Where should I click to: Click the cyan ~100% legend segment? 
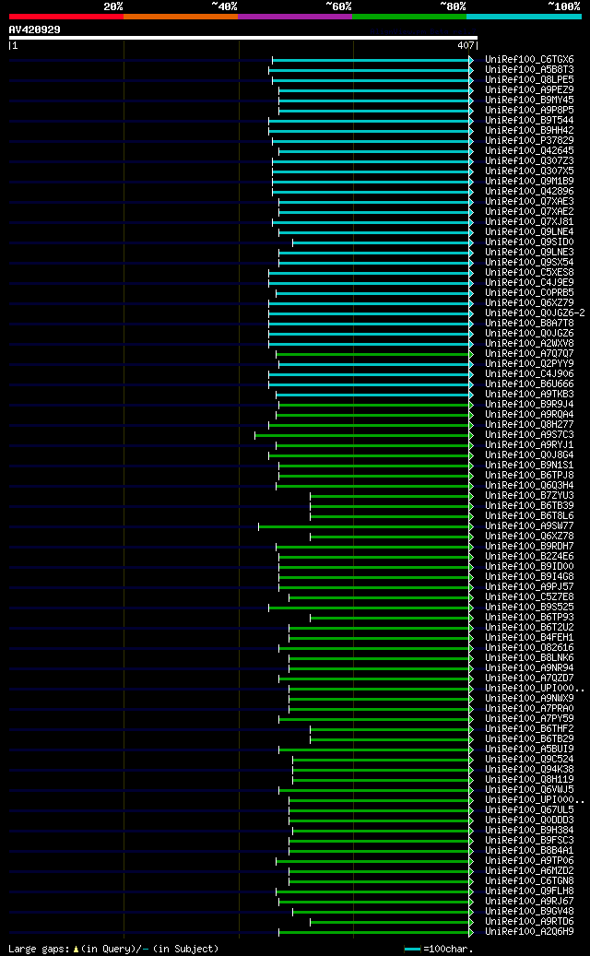[524, 17]
